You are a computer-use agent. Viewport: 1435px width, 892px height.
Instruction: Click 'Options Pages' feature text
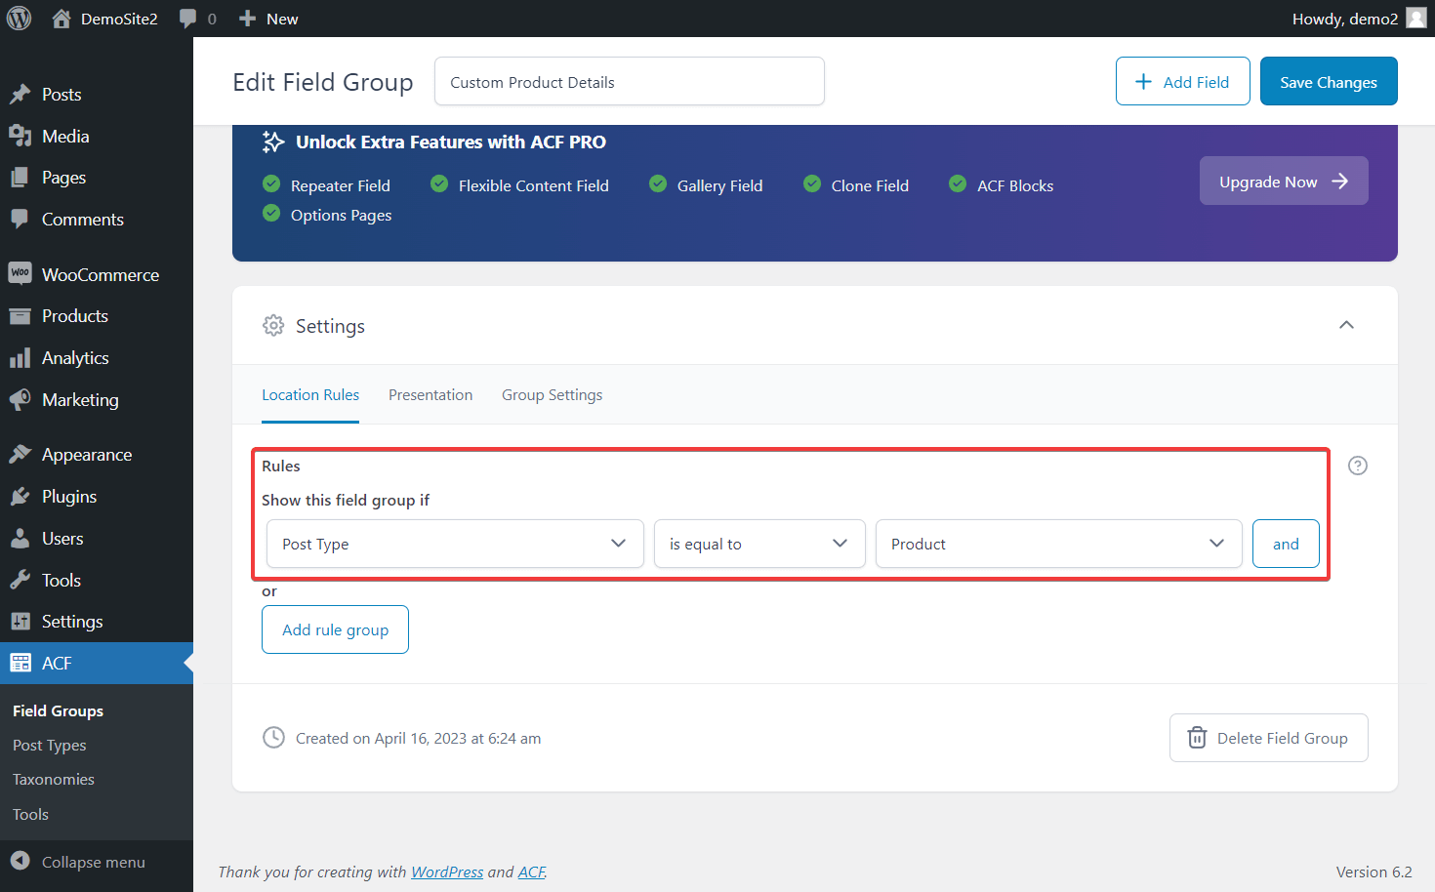[342, 215]
